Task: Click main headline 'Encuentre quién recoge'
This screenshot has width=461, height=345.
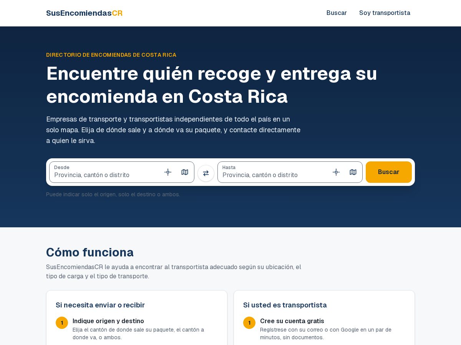Action: pos(212,85)
